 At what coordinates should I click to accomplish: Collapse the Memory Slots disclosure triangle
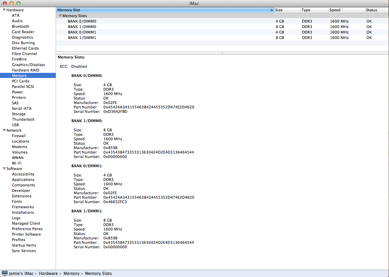tap(60, 16)
